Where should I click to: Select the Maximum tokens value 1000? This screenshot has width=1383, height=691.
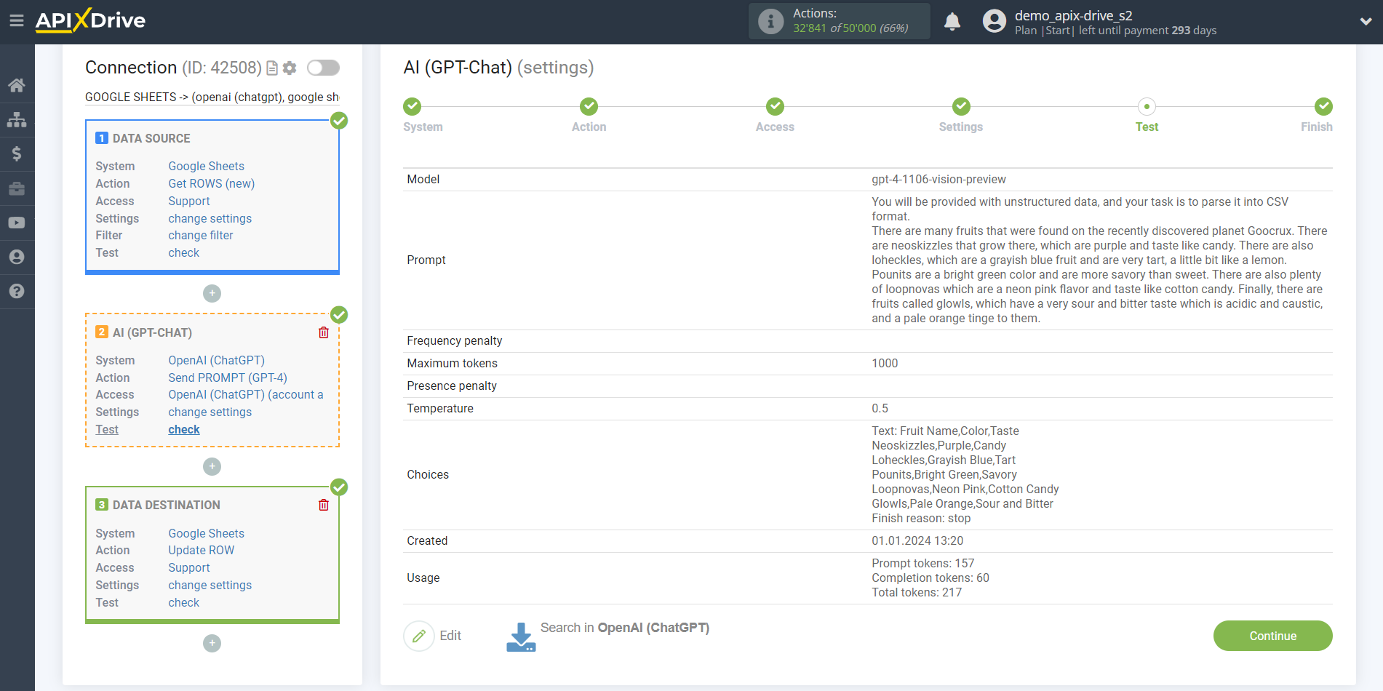tap(885, 364)
